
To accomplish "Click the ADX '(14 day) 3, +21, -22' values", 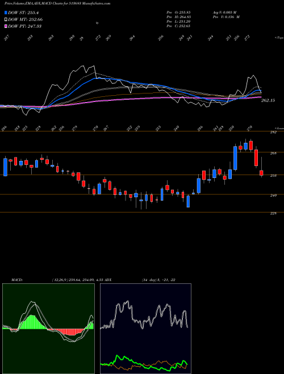I will coord(158,280).
